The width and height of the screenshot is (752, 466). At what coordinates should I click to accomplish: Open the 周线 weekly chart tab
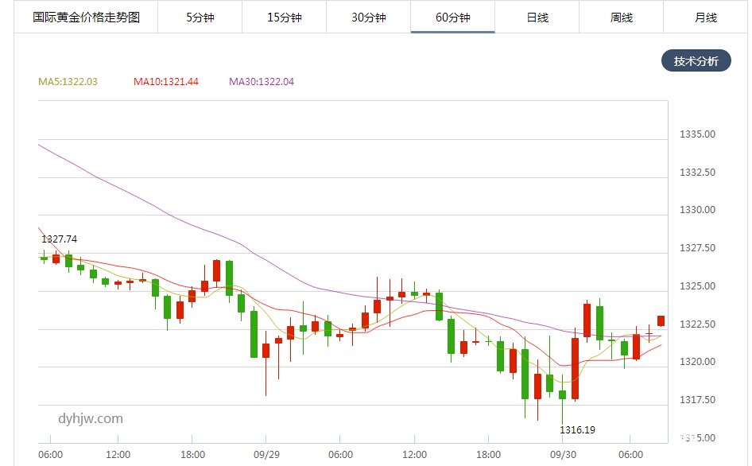622,17
